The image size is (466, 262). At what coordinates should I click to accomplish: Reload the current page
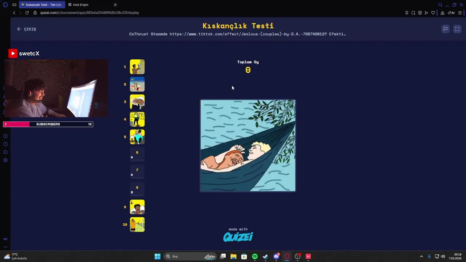[x=27, y=13]
